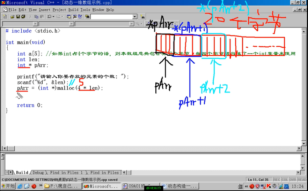This screenshot has height=191, width=308.
Task: Expand the WizardBar members combo box
Action: tap(132, 24)
